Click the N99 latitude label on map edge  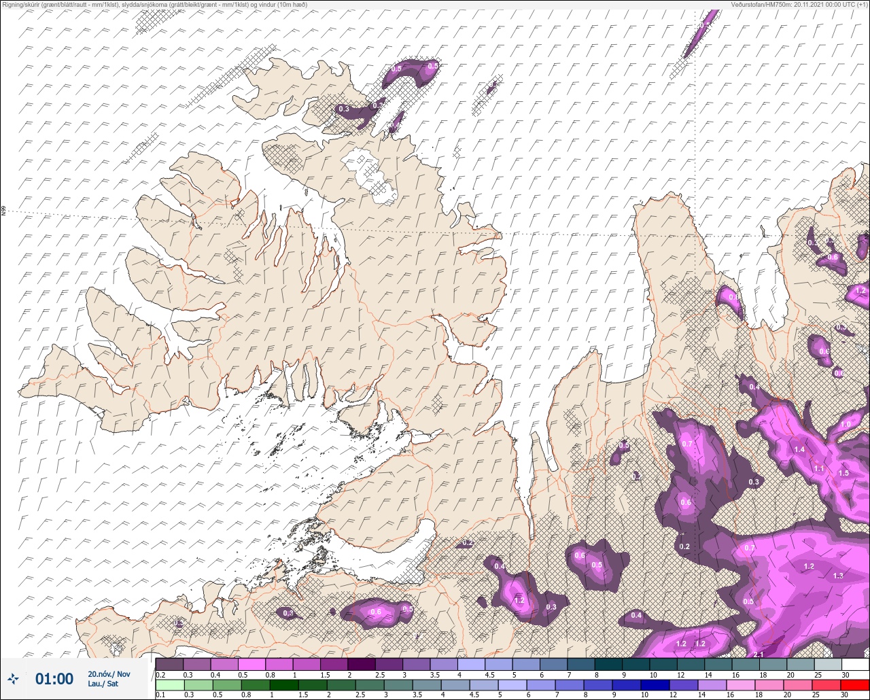pos(3,211)
